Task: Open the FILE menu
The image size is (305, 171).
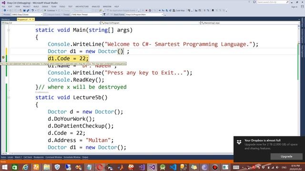Action: 3,7
